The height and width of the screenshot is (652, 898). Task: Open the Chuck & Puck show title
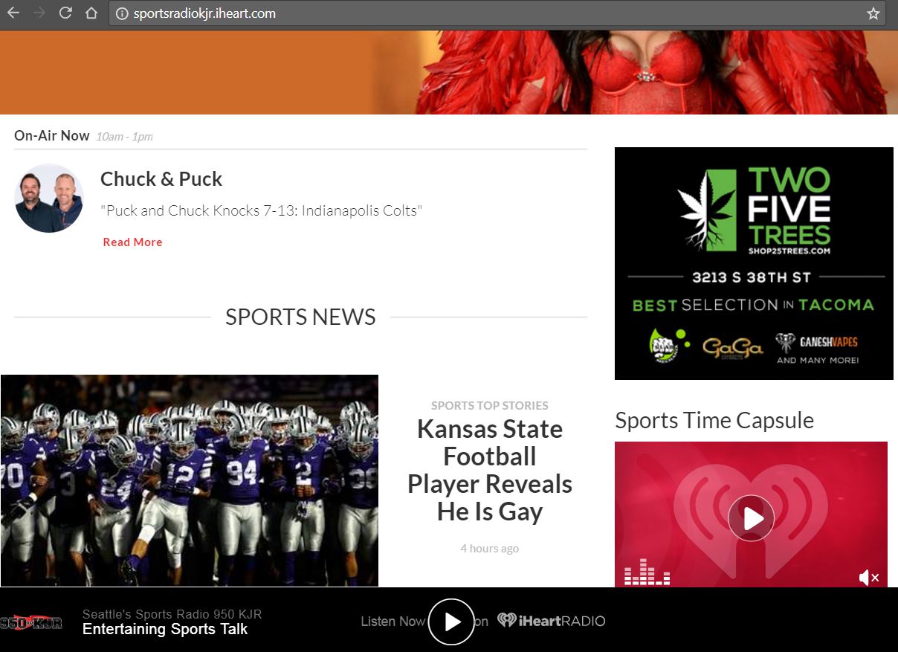tap(161, 179)
